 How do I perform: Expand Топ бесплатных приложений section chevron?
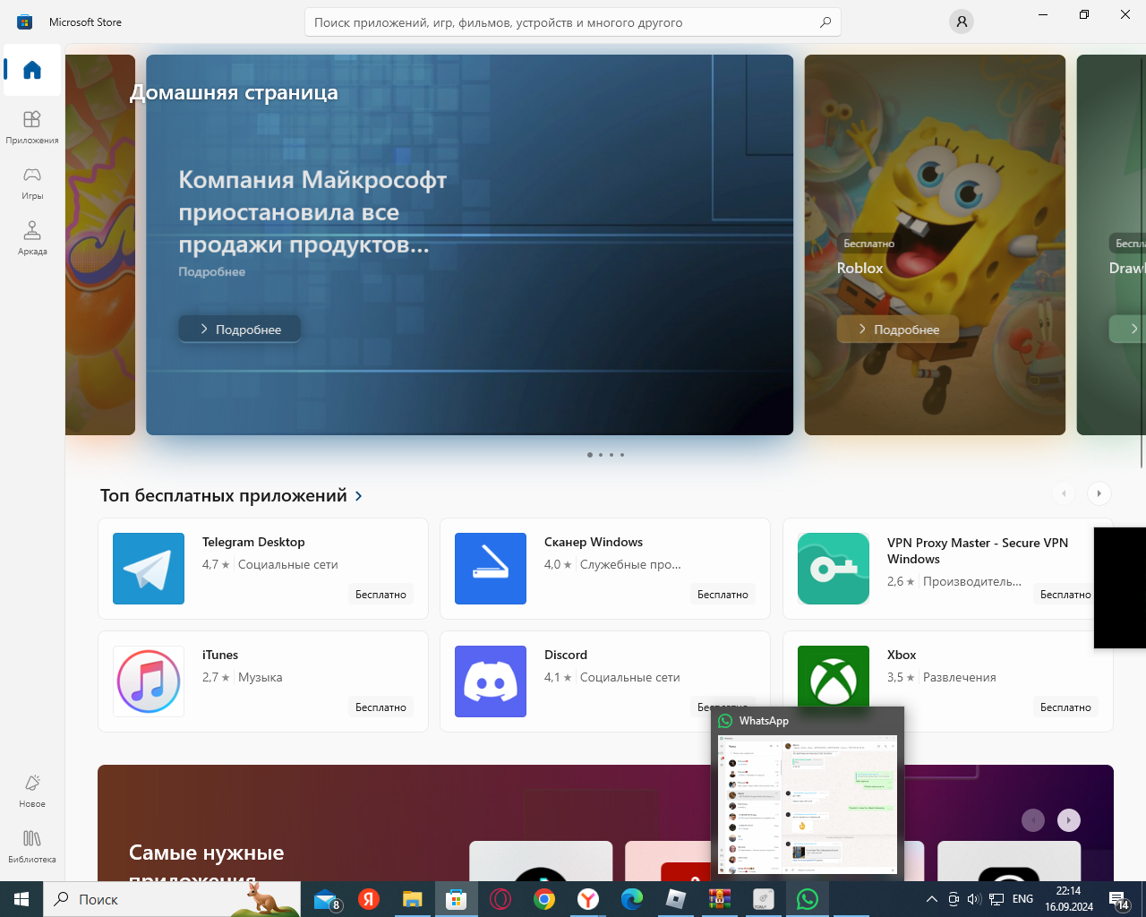pyautogui.click(x=359, y=496)
